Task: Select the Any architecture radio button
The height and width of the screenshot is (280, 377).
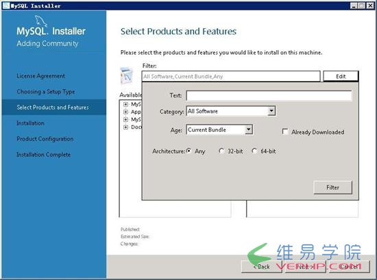Action: point(189,151)
